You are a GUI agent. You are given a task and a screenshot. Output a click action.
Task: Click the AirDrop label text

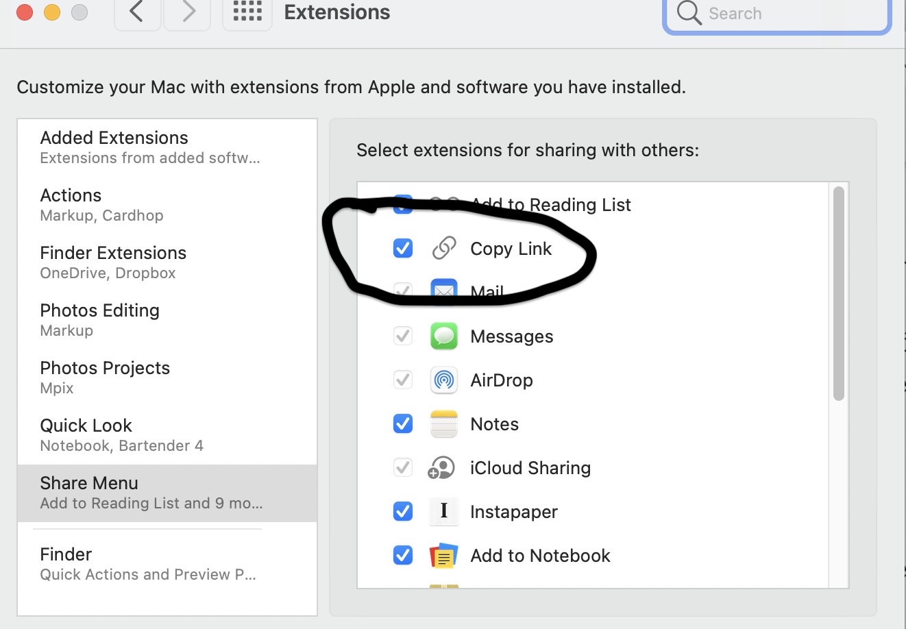click(502, 380)
